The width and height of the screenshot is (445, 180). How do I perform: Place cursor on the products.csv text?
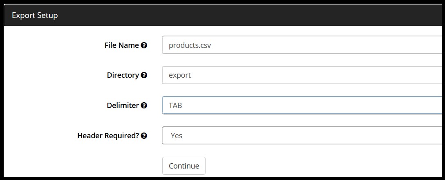pyautogui.click(x=190, y=45)
